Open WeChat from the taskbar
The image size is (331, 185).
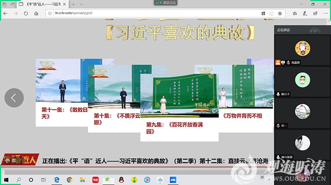108,180
